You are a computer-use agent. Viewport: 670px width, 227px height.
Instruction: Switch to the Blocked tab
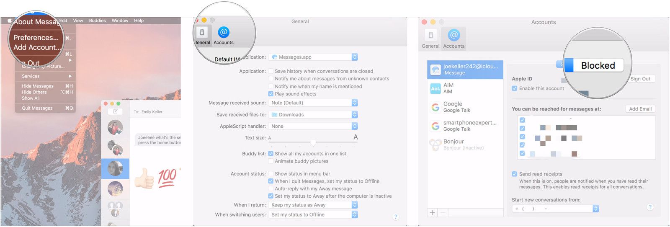coord(598,65)
